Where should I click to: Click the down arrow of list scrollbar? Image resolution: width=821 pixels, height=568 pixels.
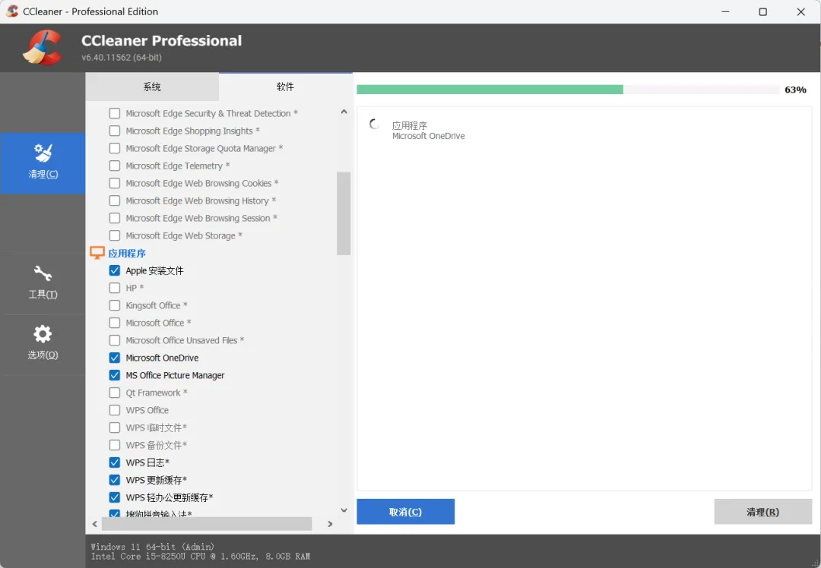344,510
